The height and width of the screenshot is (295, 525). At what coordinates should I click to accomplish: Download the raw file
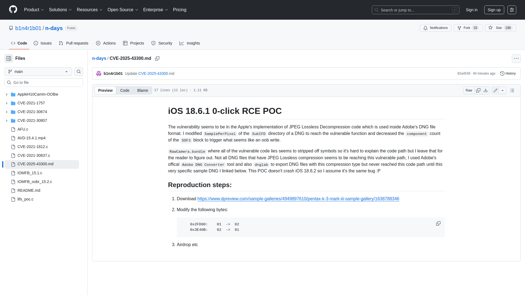click(486, 90)
